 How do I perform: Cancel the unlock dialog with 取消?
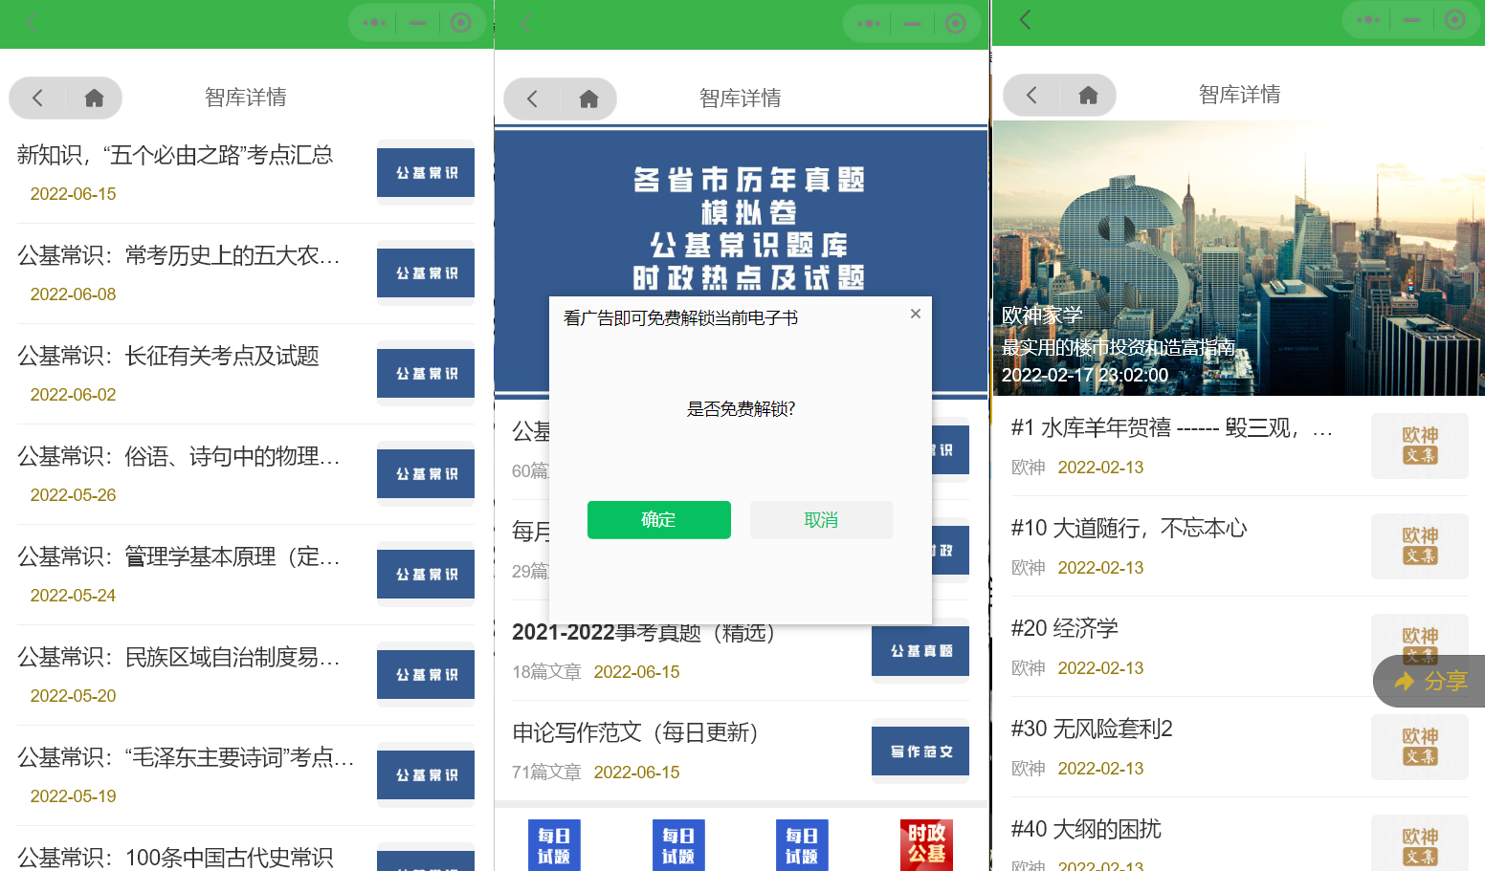click(822, 520)
